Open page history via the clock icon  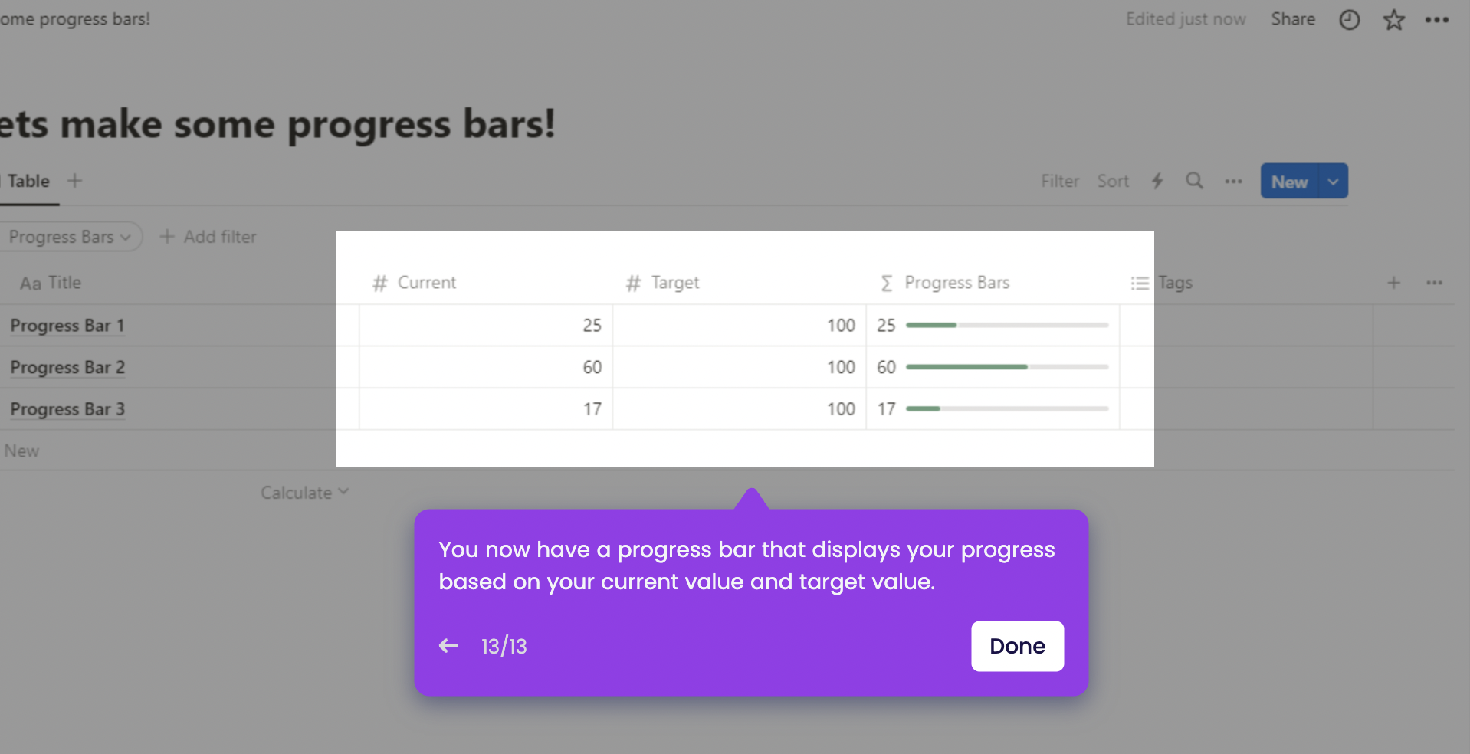(1349, 20)
